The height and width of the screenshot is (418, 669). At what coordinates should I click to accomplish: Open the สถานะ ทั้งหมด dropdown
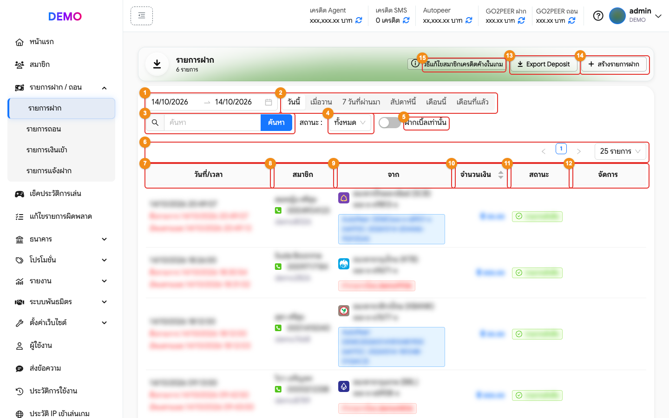[350, 123]
